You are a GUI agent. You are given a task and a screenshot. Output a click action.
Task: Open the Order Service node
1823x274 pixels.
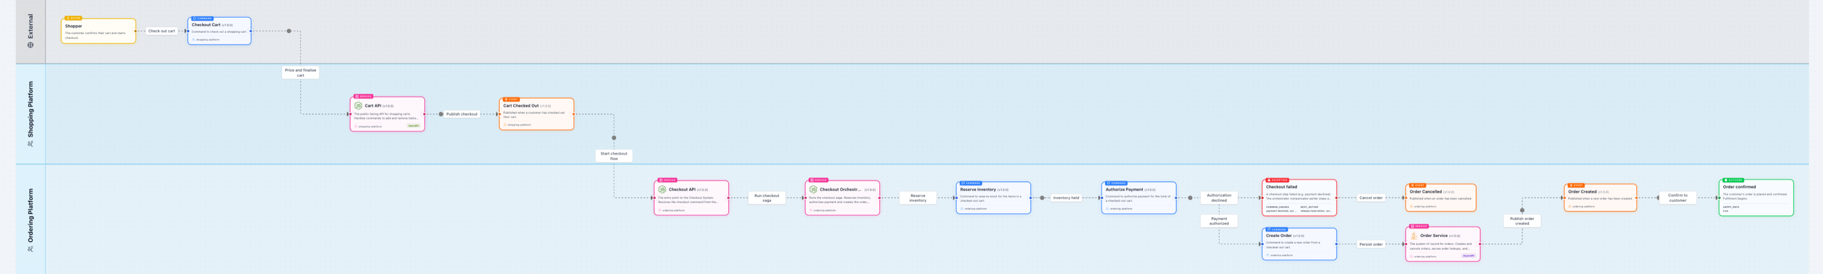point(1443,244)
